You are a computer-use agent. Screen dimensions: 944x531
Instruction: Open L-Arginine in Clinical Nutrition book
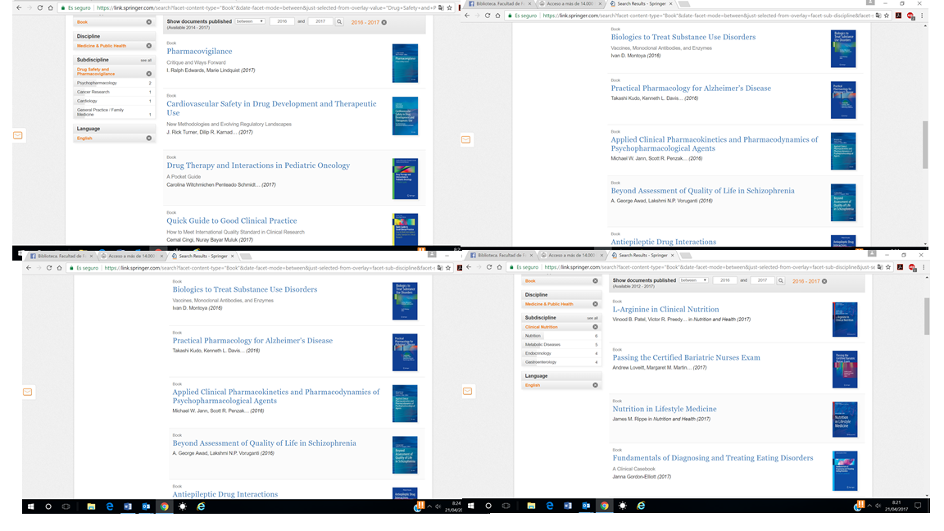(x=666, y=310)
